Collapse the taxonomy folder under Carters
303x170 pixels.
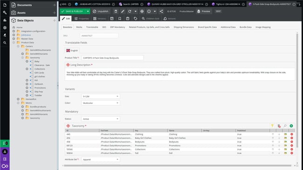coord(23,58)
